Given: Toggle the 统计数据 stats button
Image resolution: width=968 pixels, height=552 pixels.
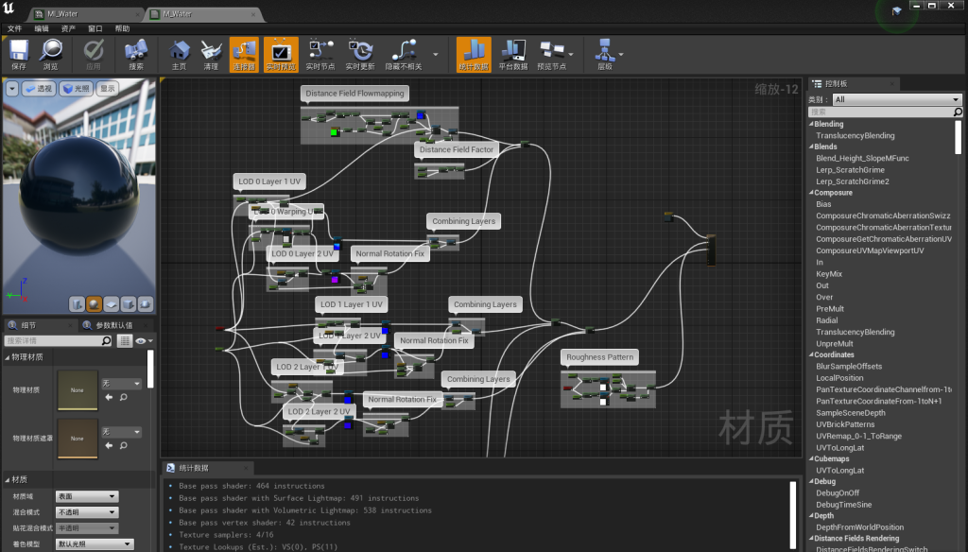Looking at the screenshot, I should [474, 54].
